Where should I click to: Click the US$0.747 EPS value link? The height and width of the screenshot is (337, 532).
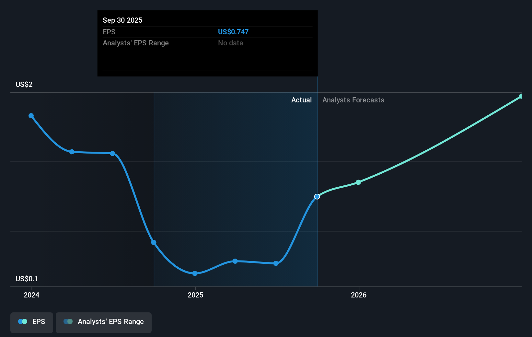(233, 32)
